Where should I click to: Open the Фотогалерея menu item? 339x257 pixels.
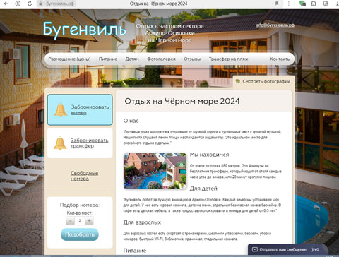tap(161, 59)
